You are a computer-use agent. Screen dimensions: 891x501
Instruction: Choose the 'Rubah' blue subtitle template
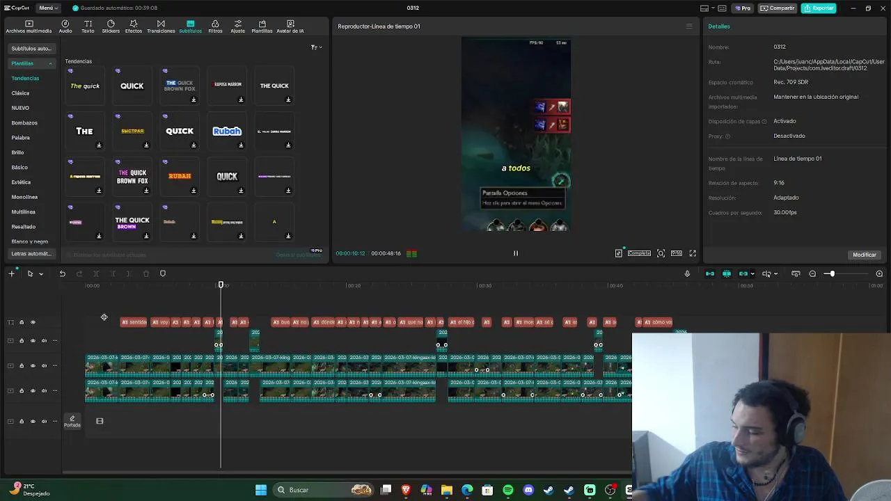pyautogui.click(x=227, y=131)
